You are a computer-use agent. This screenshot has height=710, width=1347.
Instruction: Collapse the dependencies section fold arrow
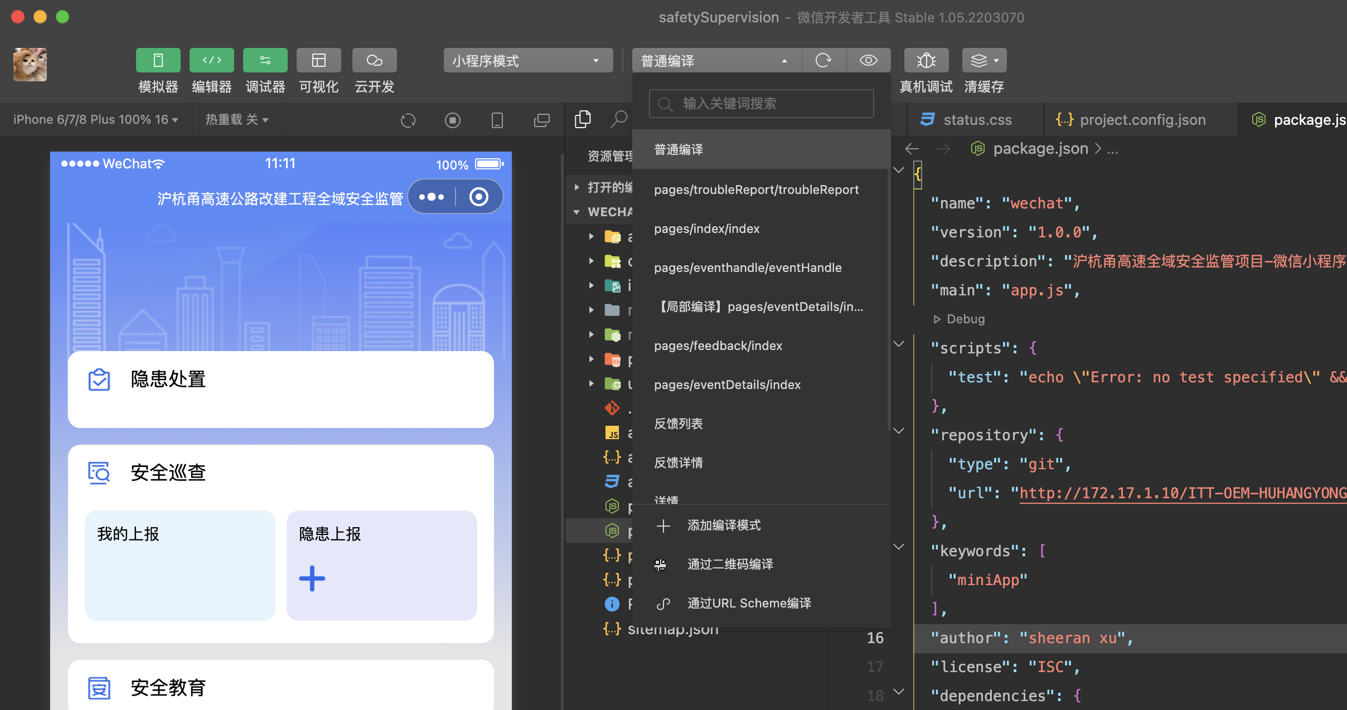click(x=899, y=692)
